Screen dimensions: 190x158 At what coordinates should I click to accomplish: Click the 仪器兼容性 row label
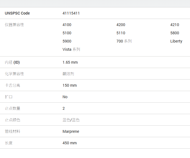point(14,25)
